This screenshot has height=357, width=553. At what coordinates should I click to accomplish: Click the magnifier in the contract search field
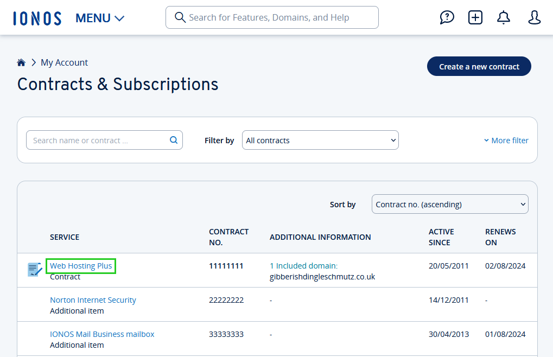174,140
